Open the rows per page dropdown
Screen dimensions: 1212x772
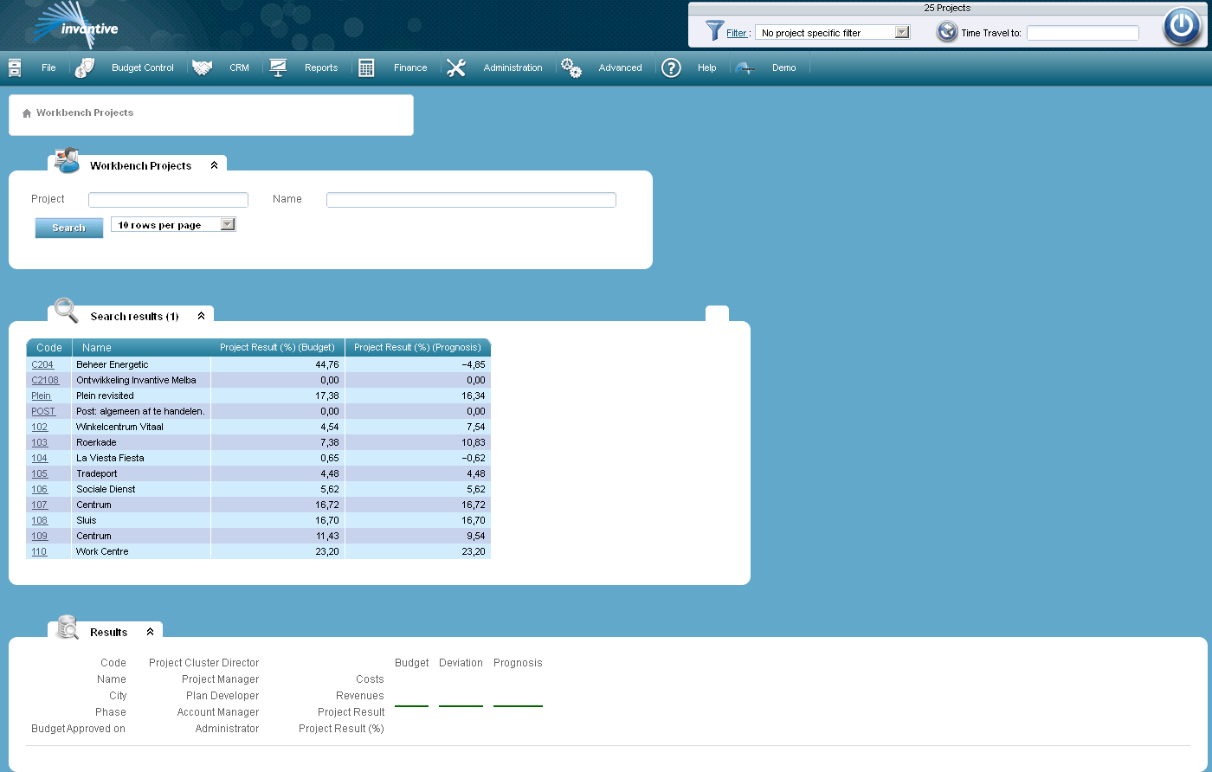pyautogui.click(x=227, y=225)
